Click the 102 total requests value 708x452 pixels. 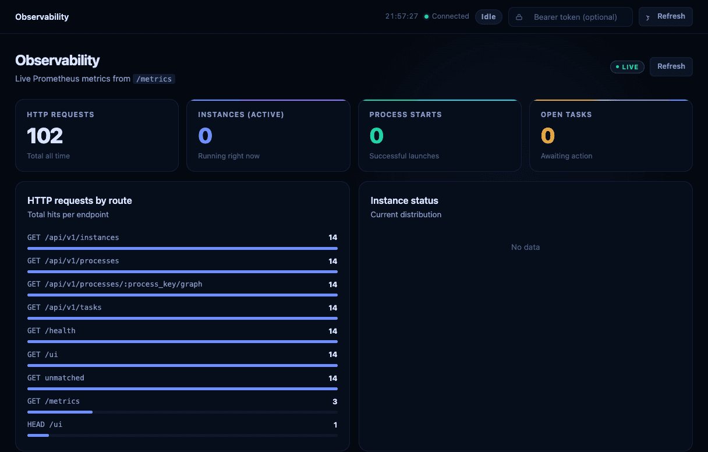tap(45, 136)
